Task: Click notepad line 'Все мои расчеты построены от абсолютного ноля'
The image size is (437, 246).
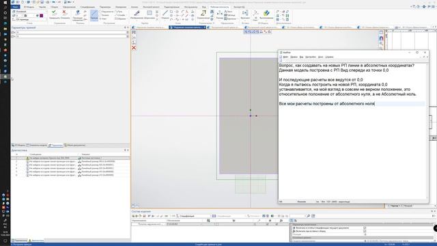Action: click(x=326, y=104)
